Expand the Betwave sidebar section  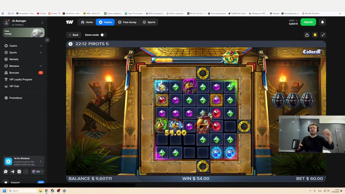click(x=41, y=66)
